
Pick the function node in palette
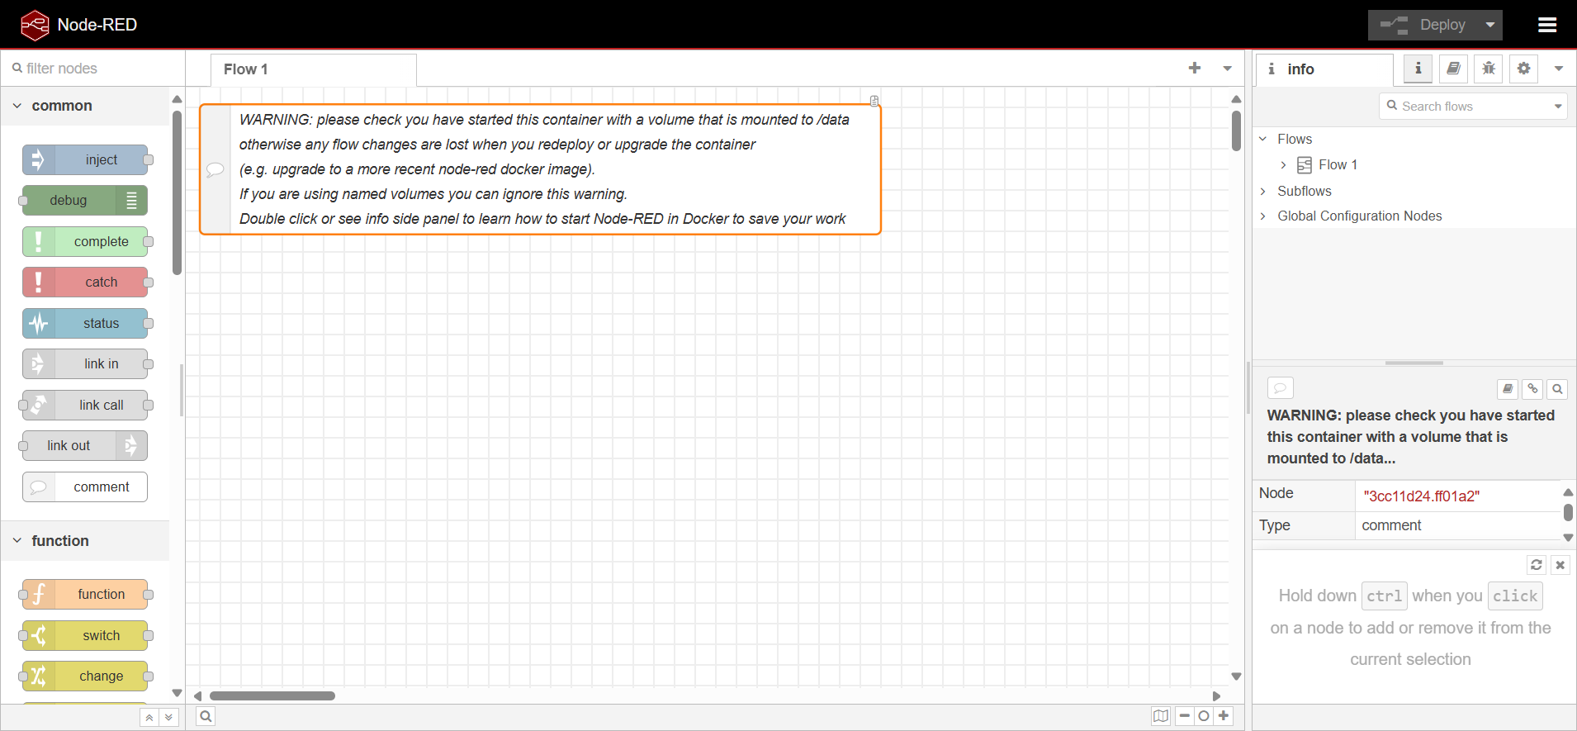[85, 595]
